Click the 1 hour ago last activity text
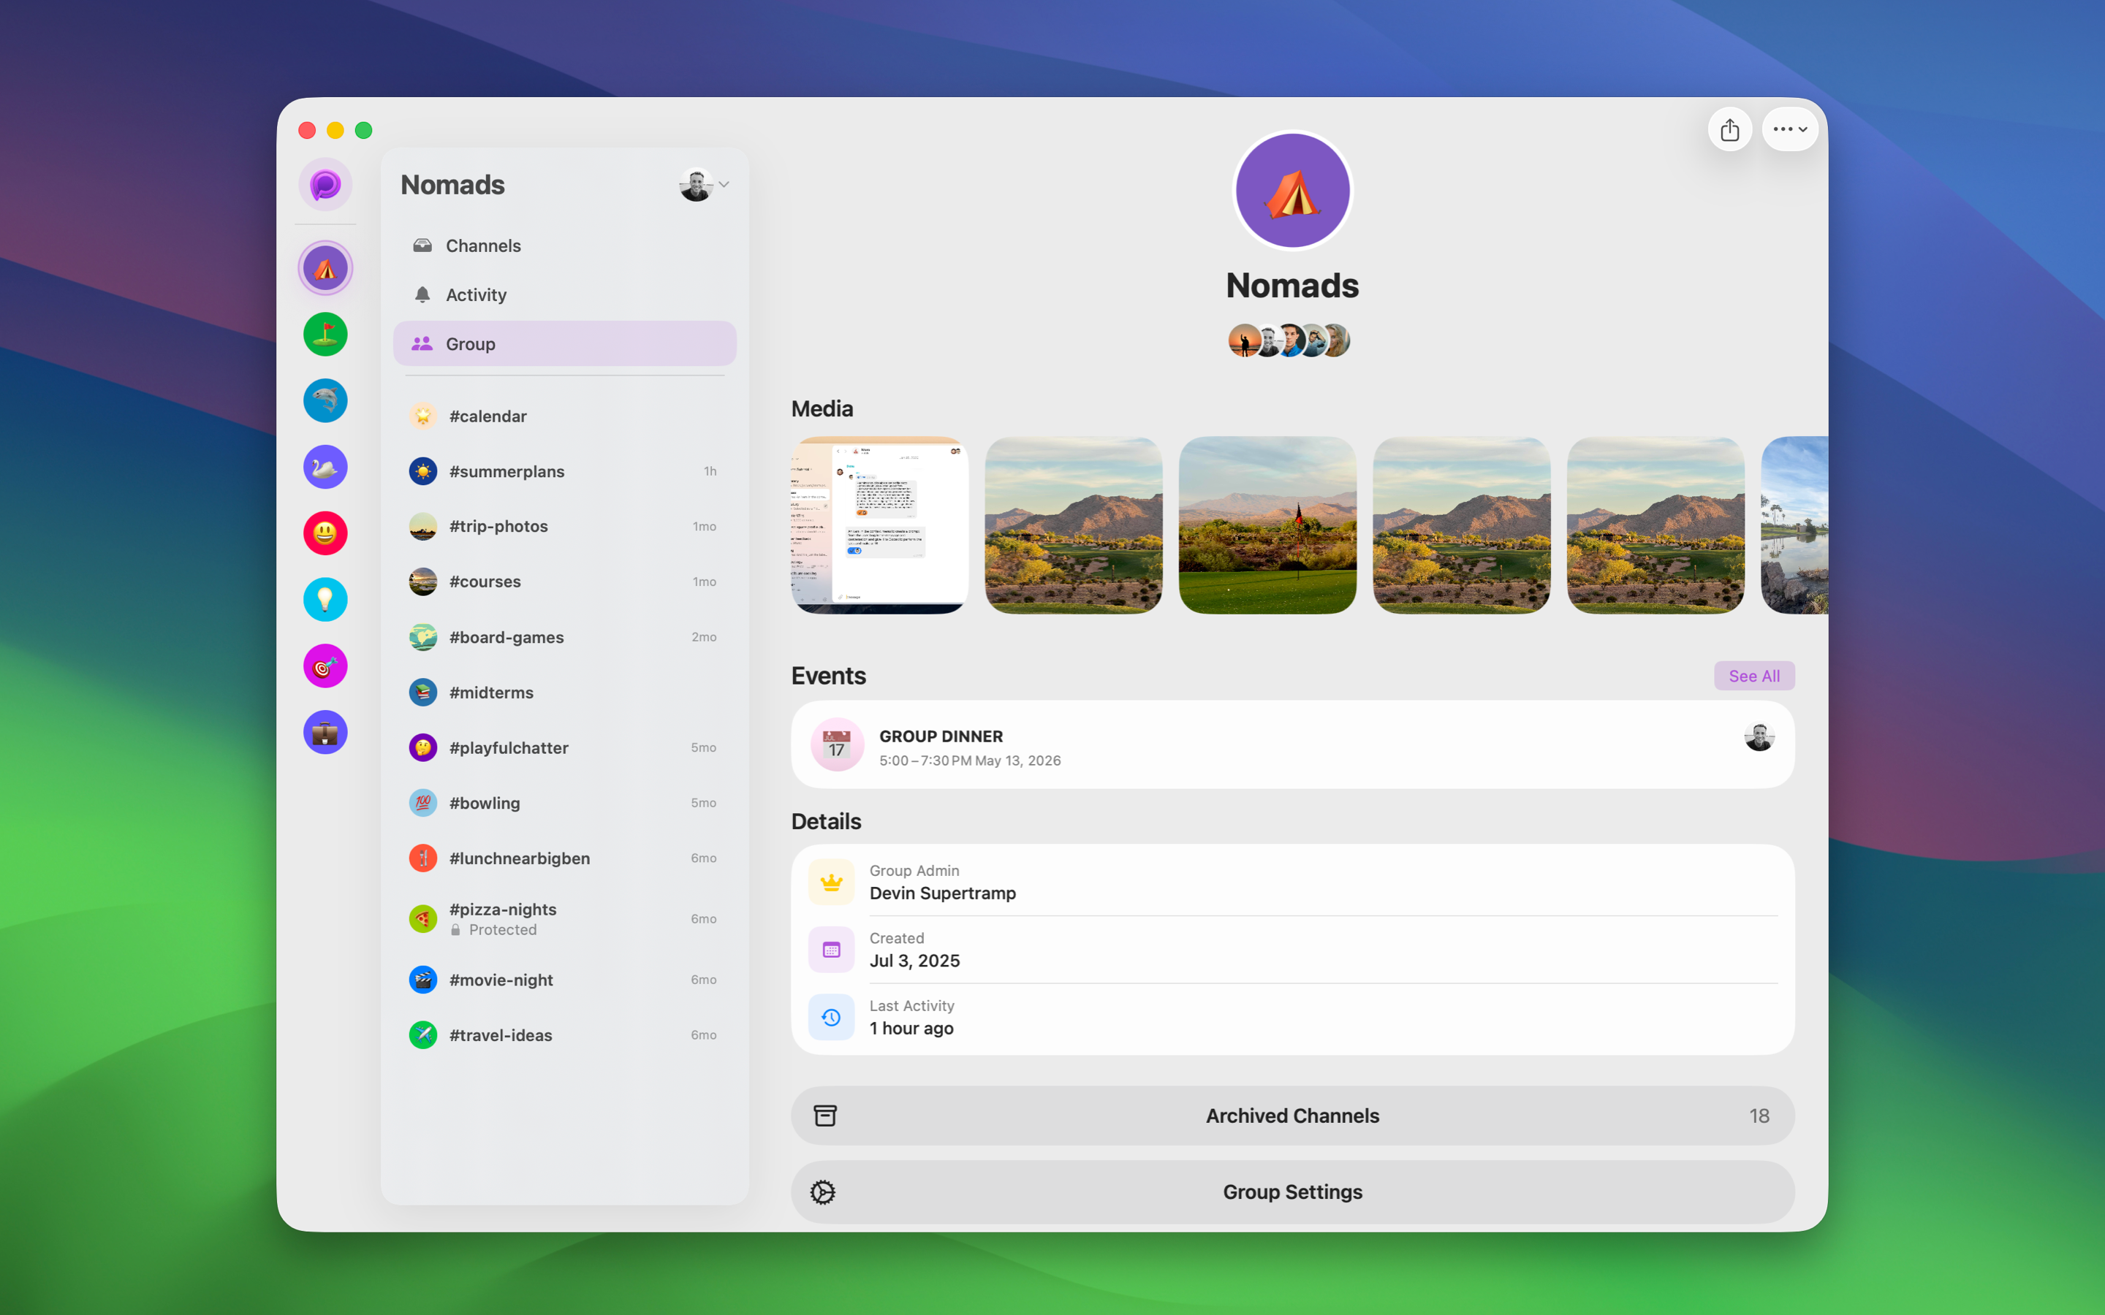This screenshot has height=1315, width=2105. click(x=911, y=1029)
